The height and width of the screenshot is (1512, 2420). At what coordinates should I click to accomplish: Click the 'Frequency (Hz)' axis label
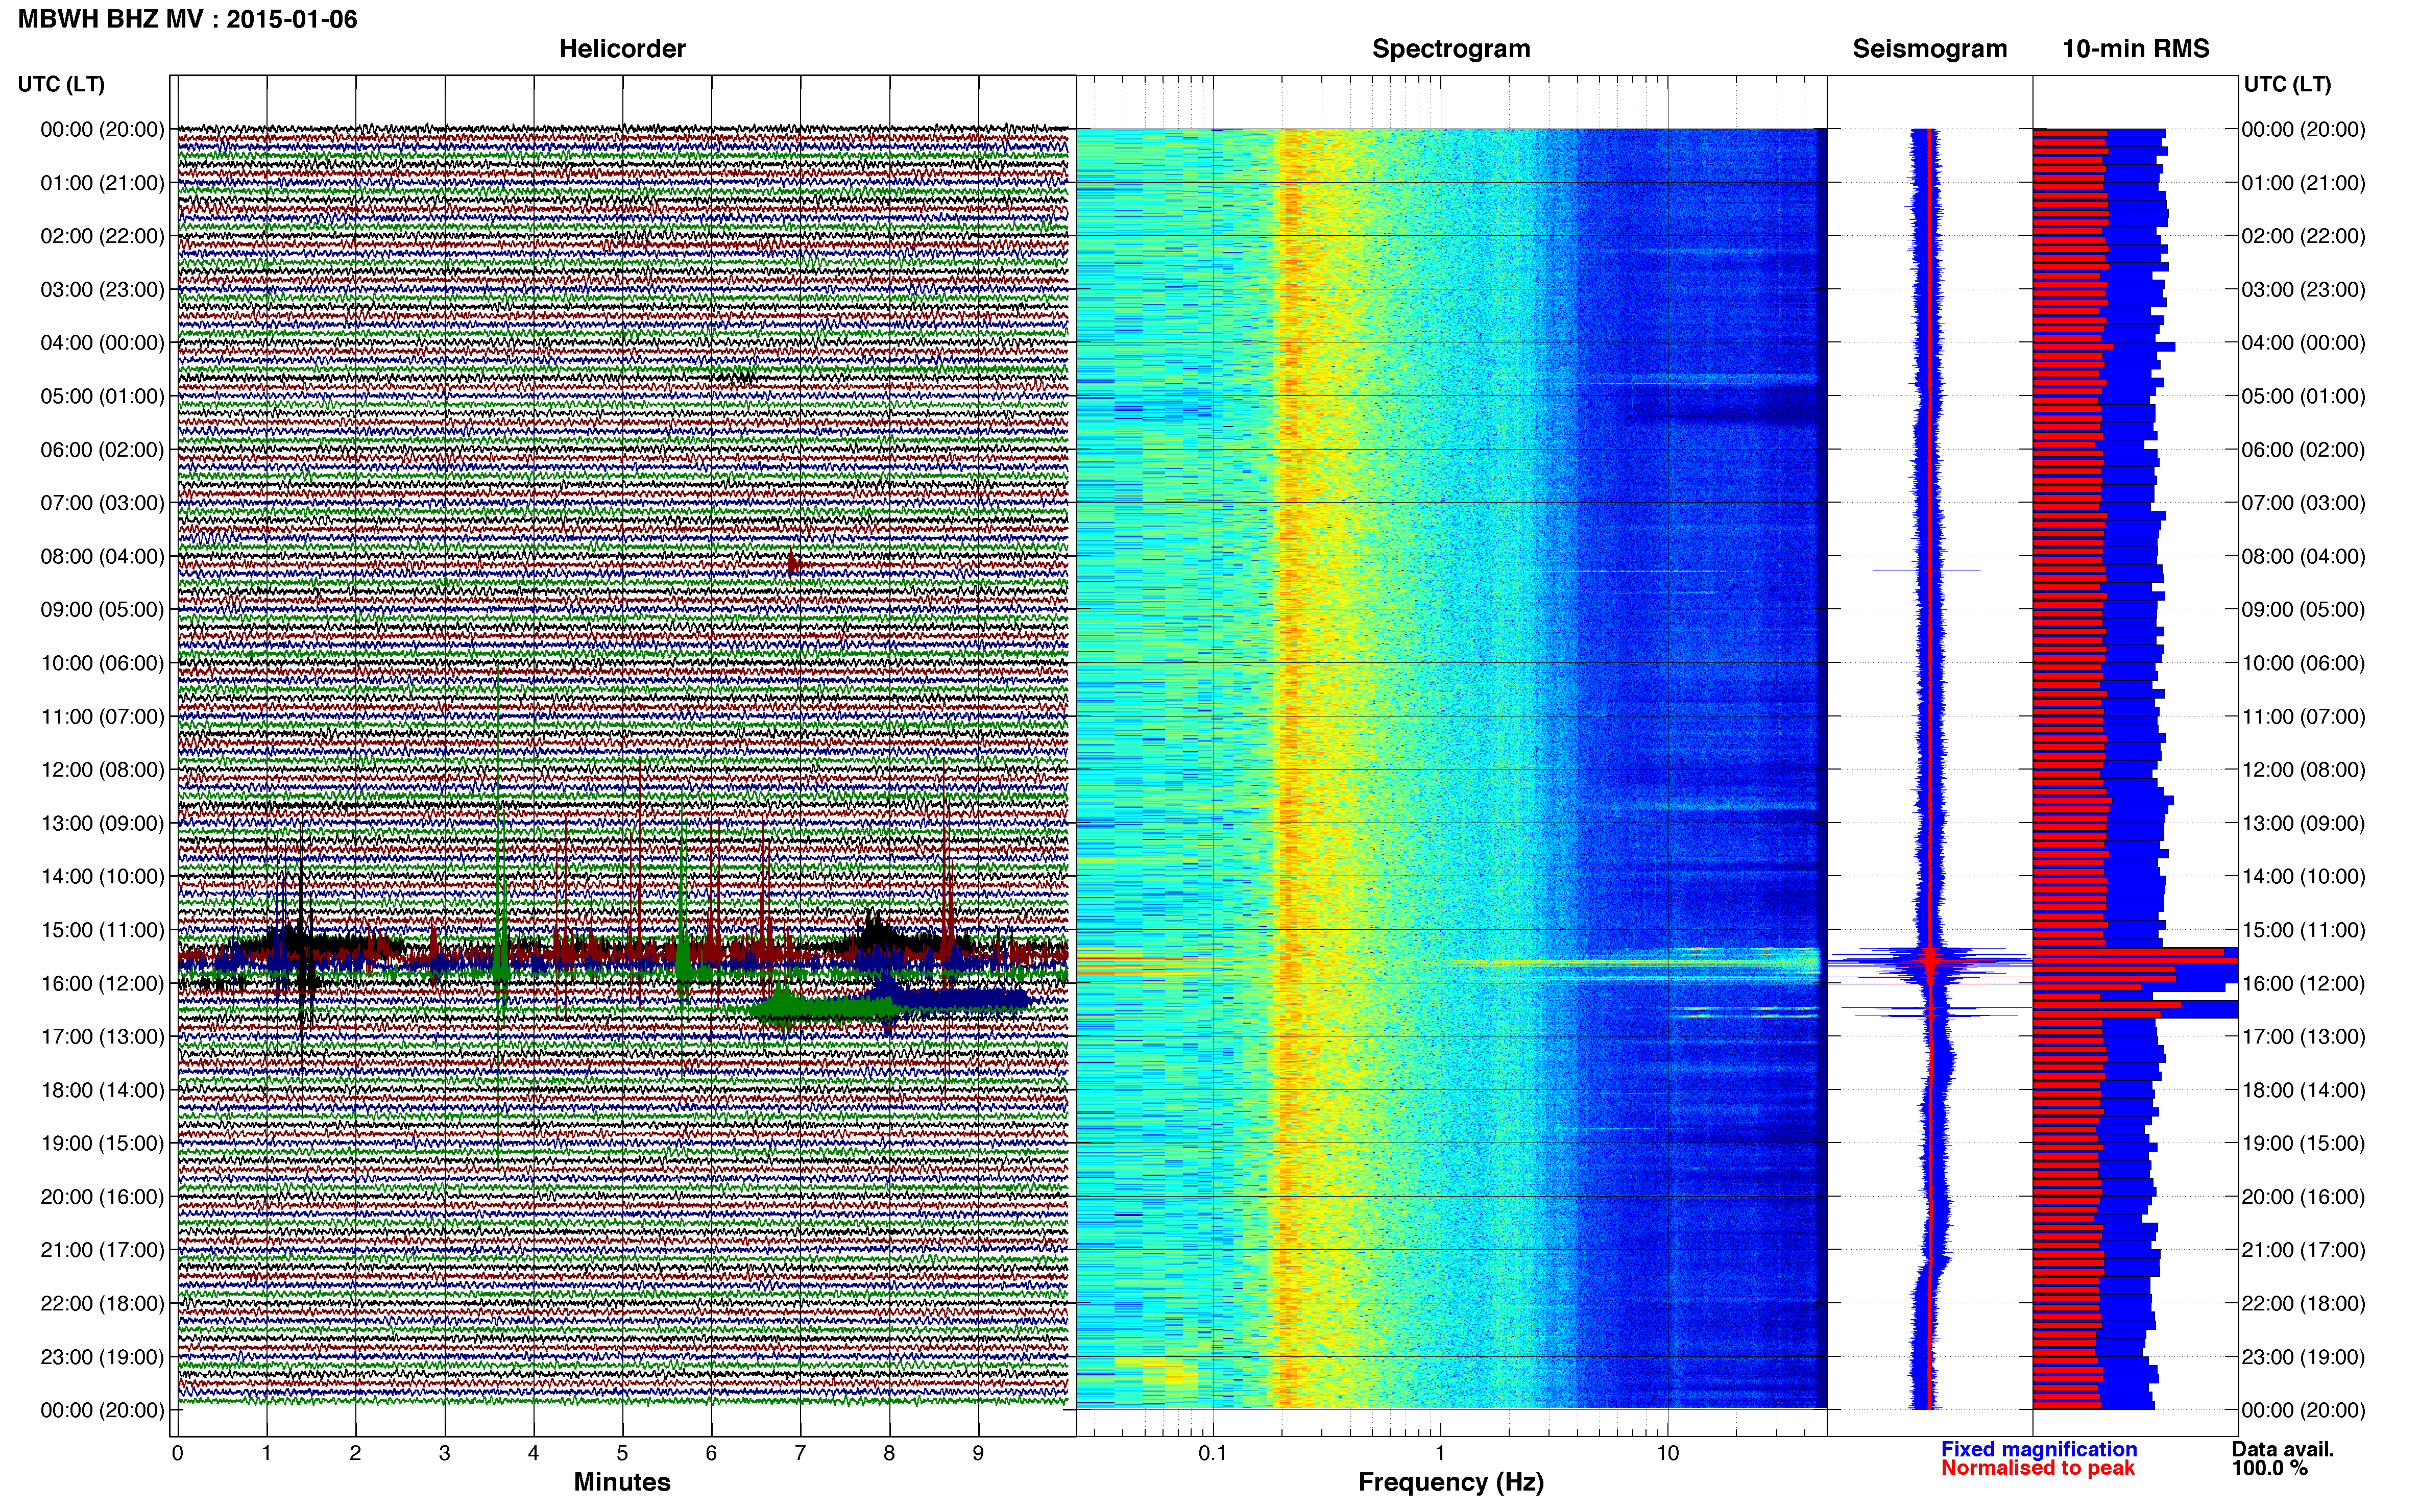coord(1450,1482)
